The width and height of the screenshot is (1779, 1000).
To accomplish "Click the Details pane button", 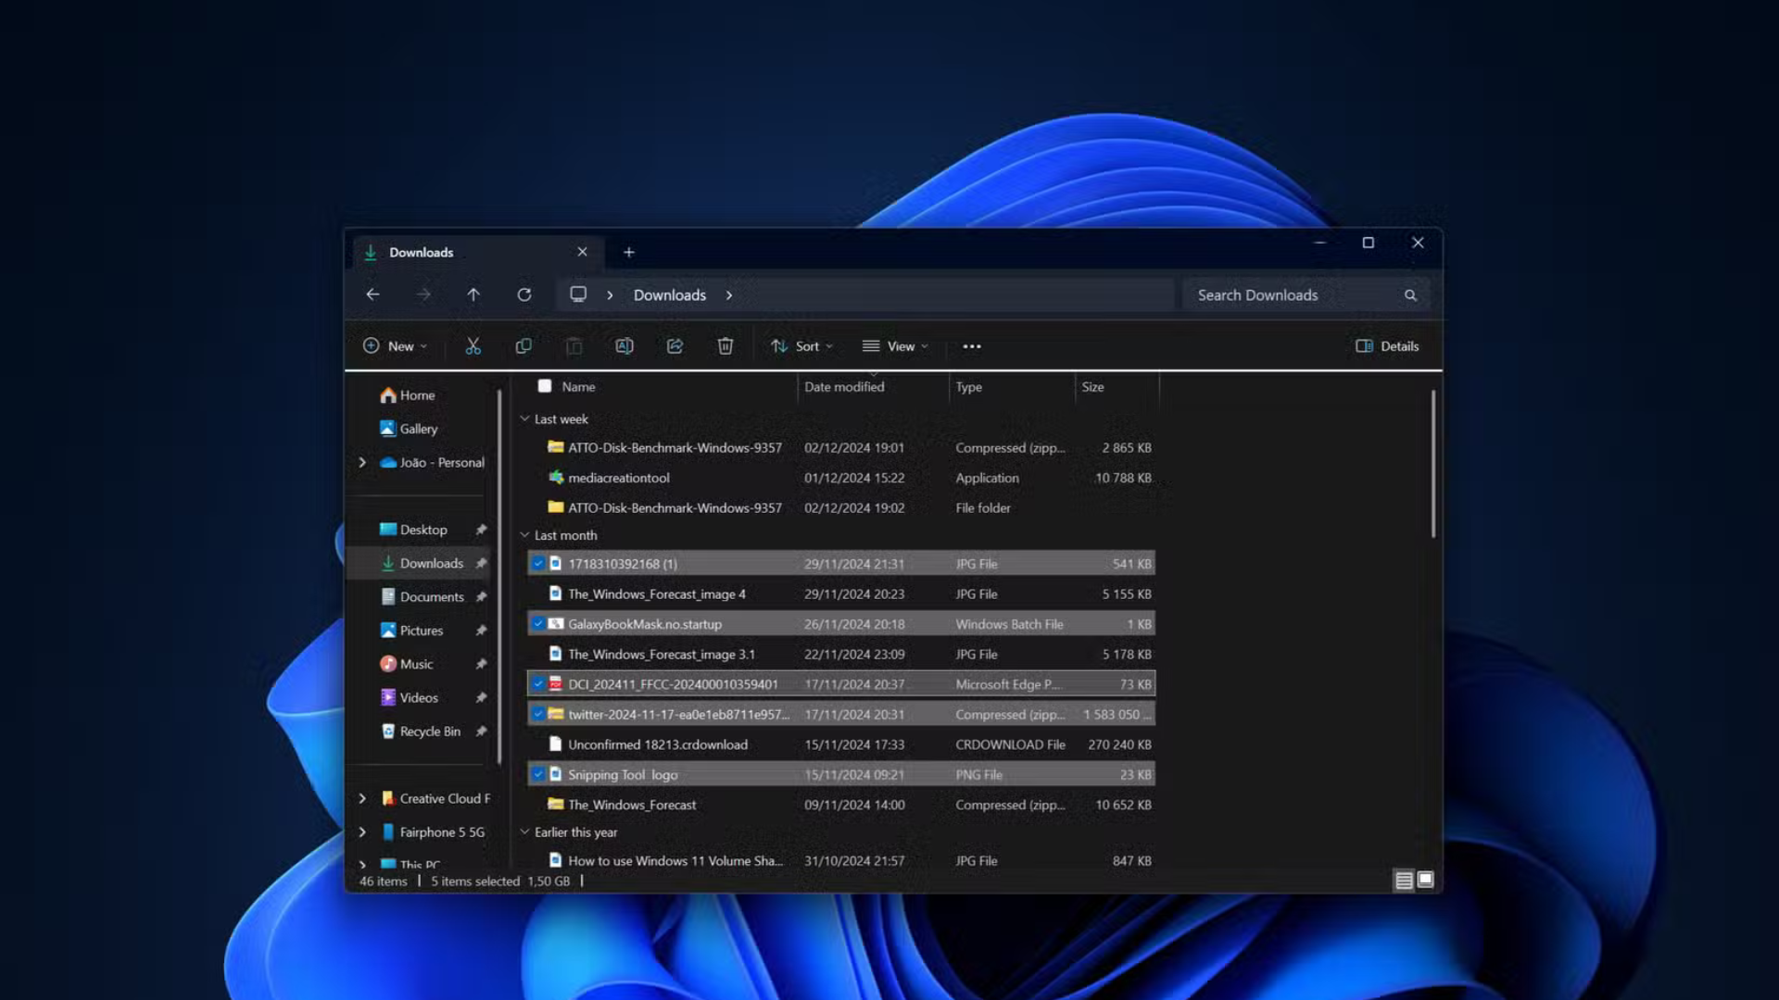I will [1386, 345].
